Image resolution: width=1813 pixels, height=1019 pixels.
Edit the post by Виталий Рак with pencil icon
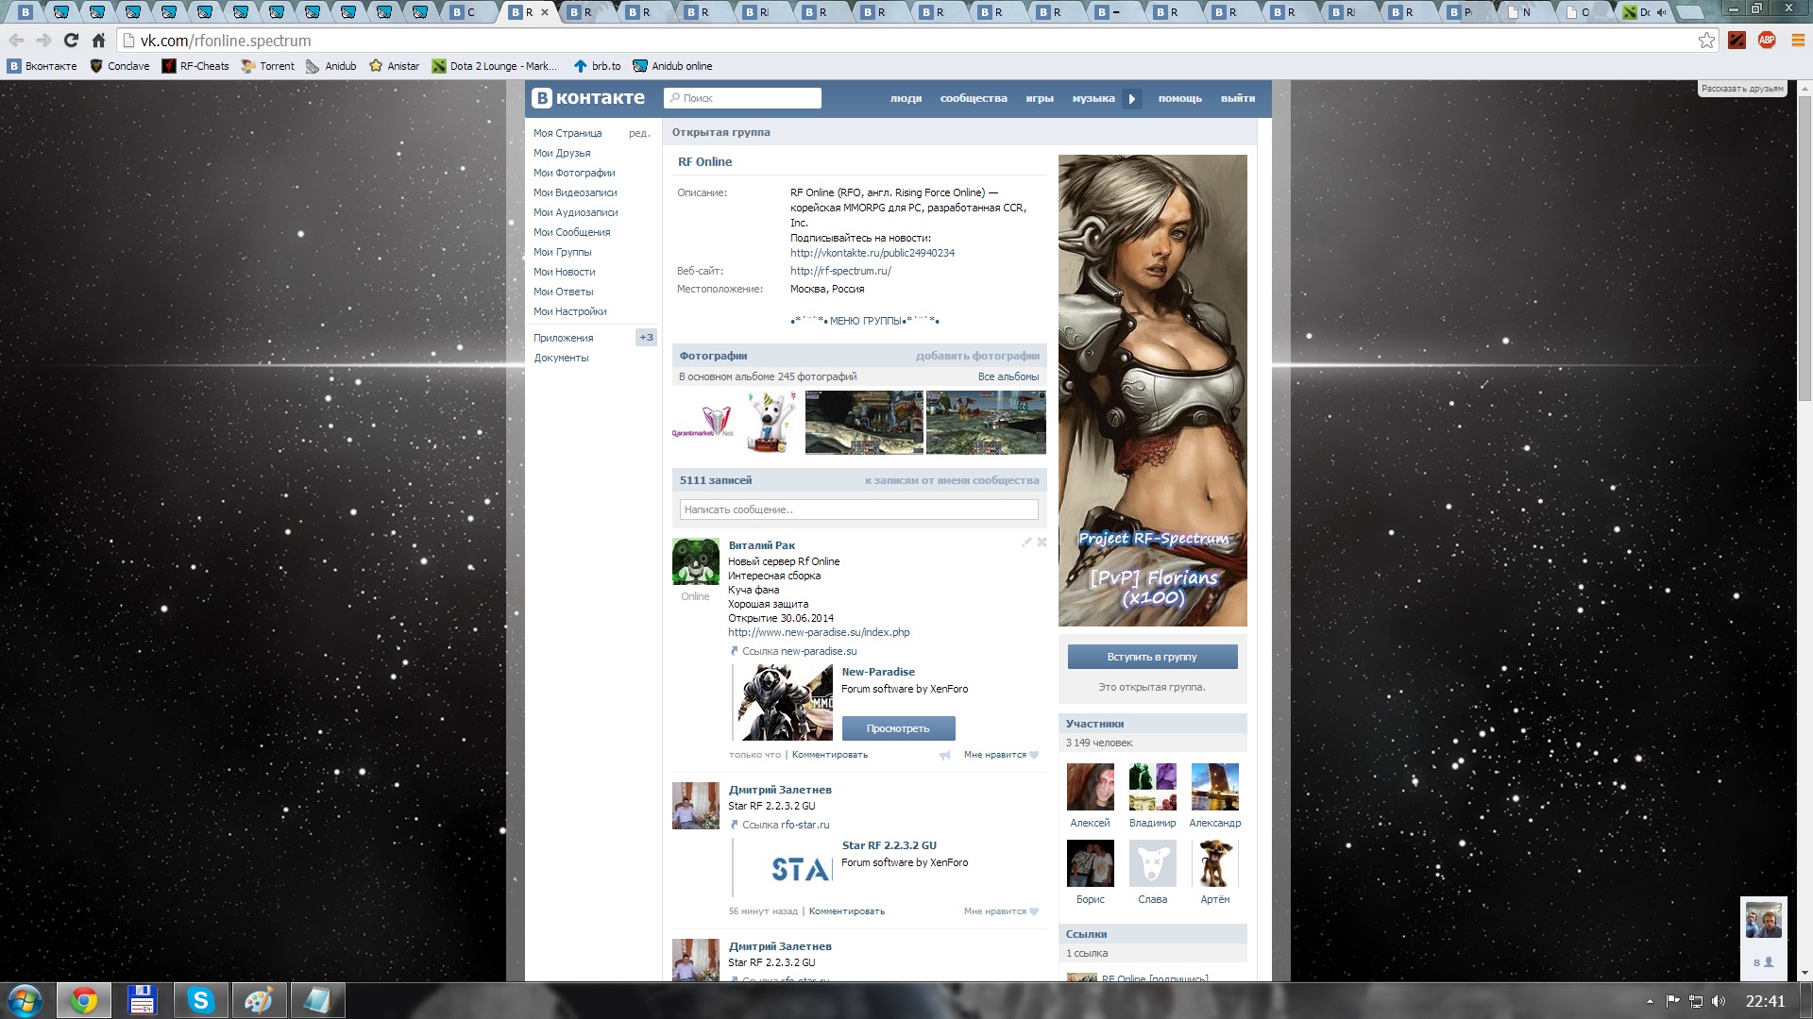(1026, 543)
